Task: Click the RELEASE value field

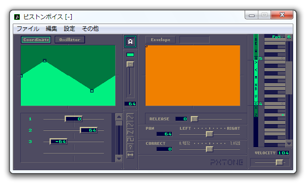Action: pos(181,119)
